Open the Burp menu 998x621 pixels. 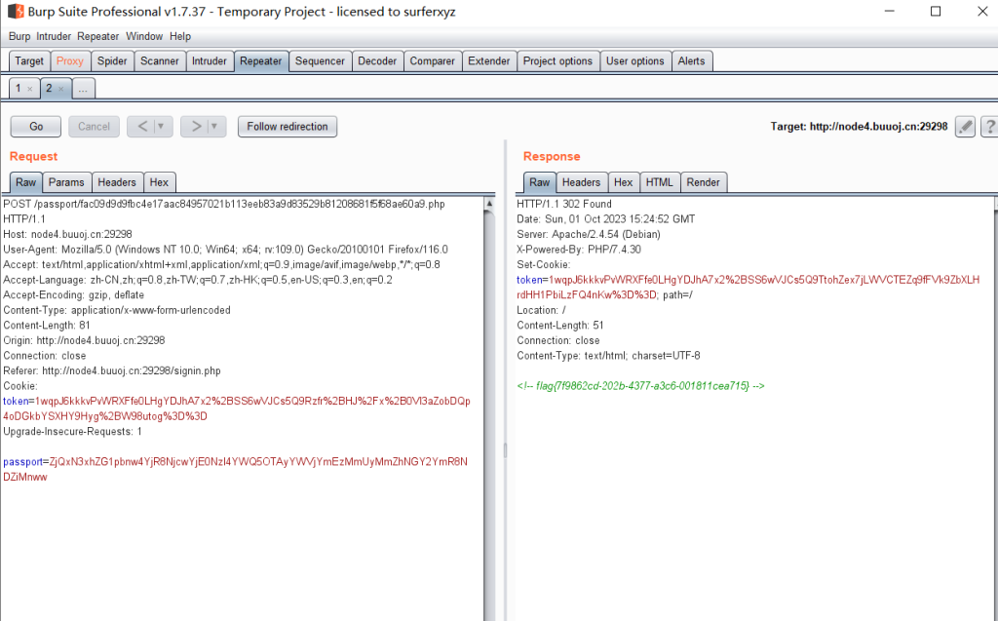[x=19, y=36]
